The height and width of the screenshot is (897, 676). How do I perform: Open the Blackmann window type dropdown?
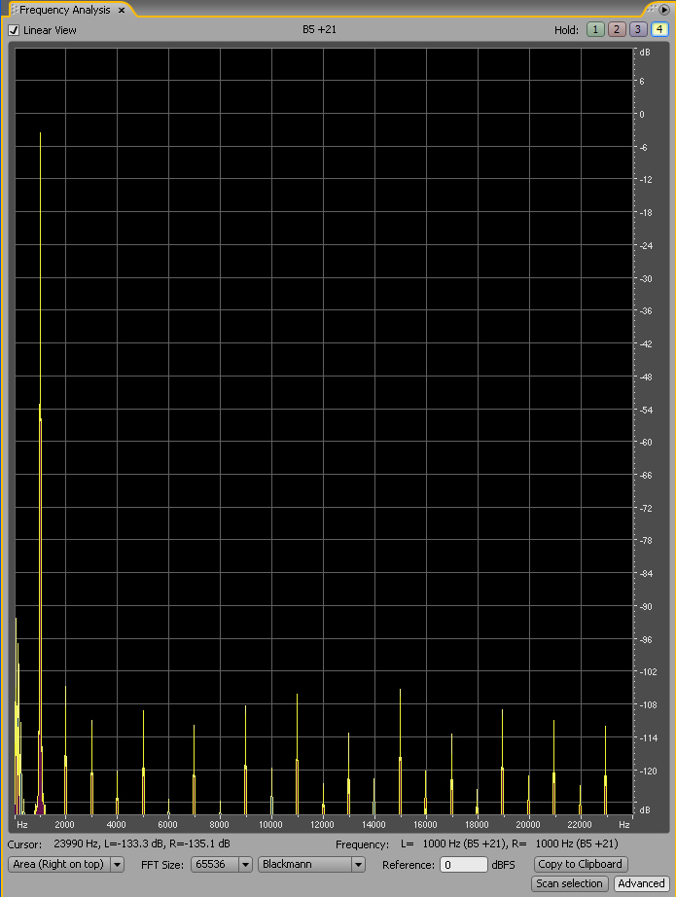(x=311, y=864)
